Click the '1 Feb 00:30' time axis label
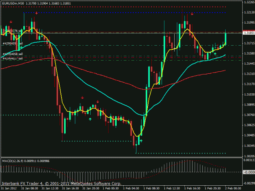 (x=111, y=189)
